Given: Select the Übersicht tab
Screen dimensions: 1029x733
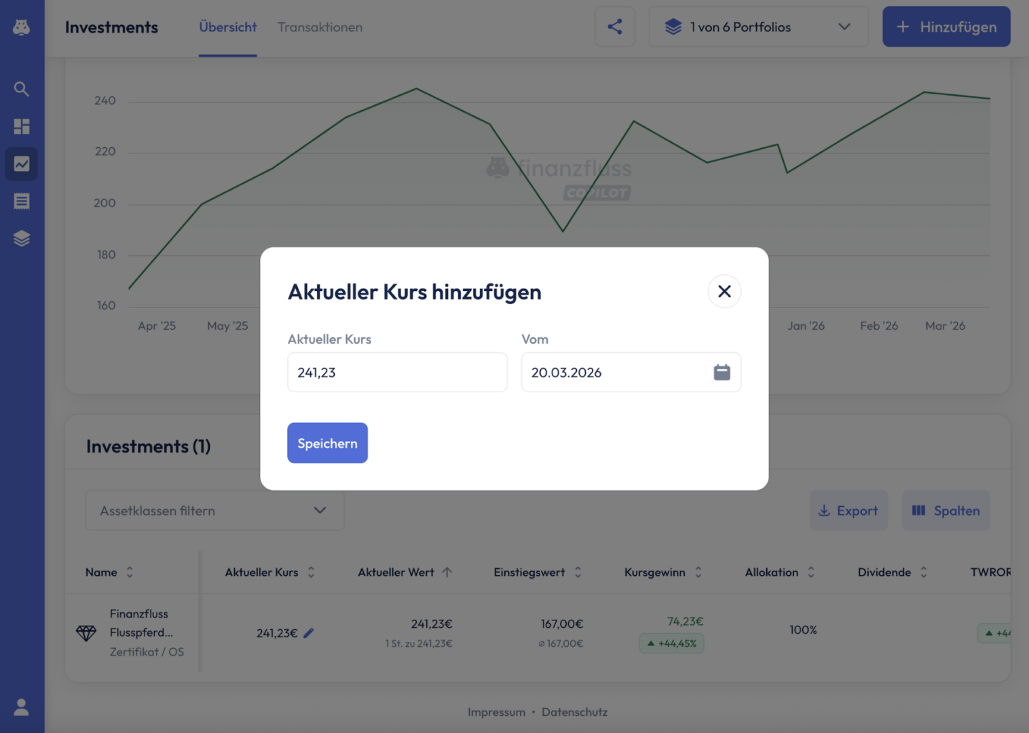Looking at the screenshot, I should coord(227,27).
